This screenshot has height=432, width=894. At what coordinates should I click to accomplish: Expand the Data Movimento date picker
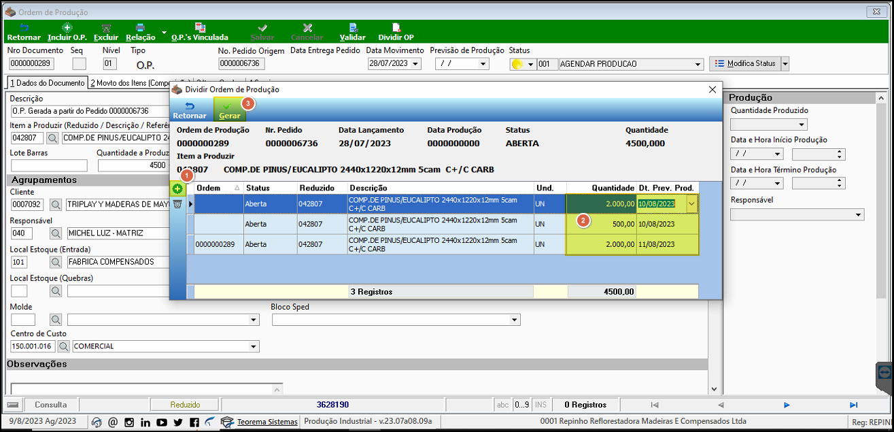tap(415, 64)
